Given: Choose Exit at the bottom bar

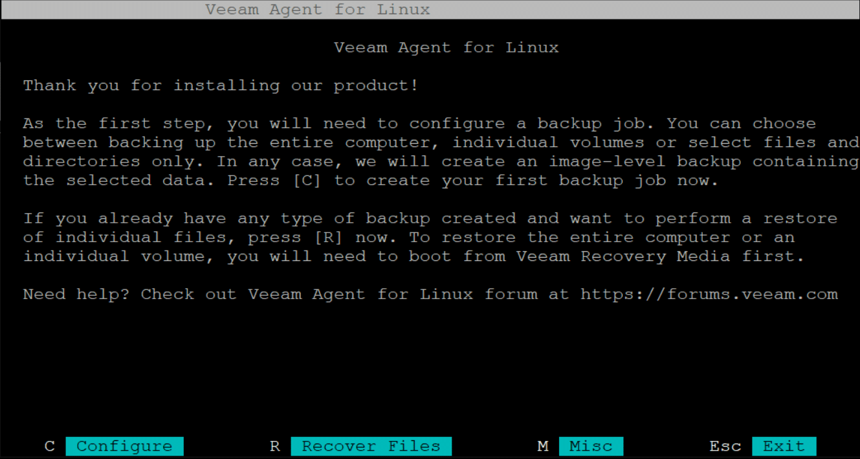Looking at the screenshot, I should pyautogui.click(x=784, y=446).
